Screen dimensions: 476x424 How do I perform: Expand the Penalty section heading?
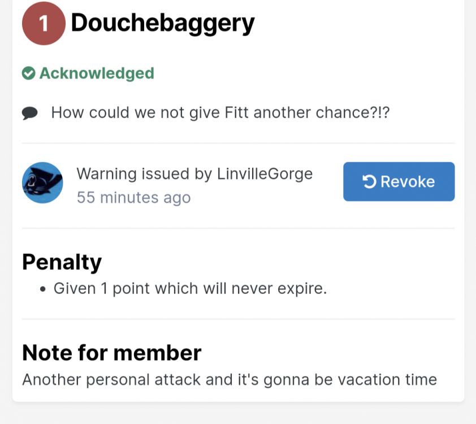tap(62, 262)
